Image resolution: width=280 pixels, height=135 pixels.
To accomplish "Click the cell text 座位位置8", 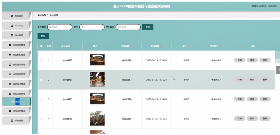I will coord(127,60).
